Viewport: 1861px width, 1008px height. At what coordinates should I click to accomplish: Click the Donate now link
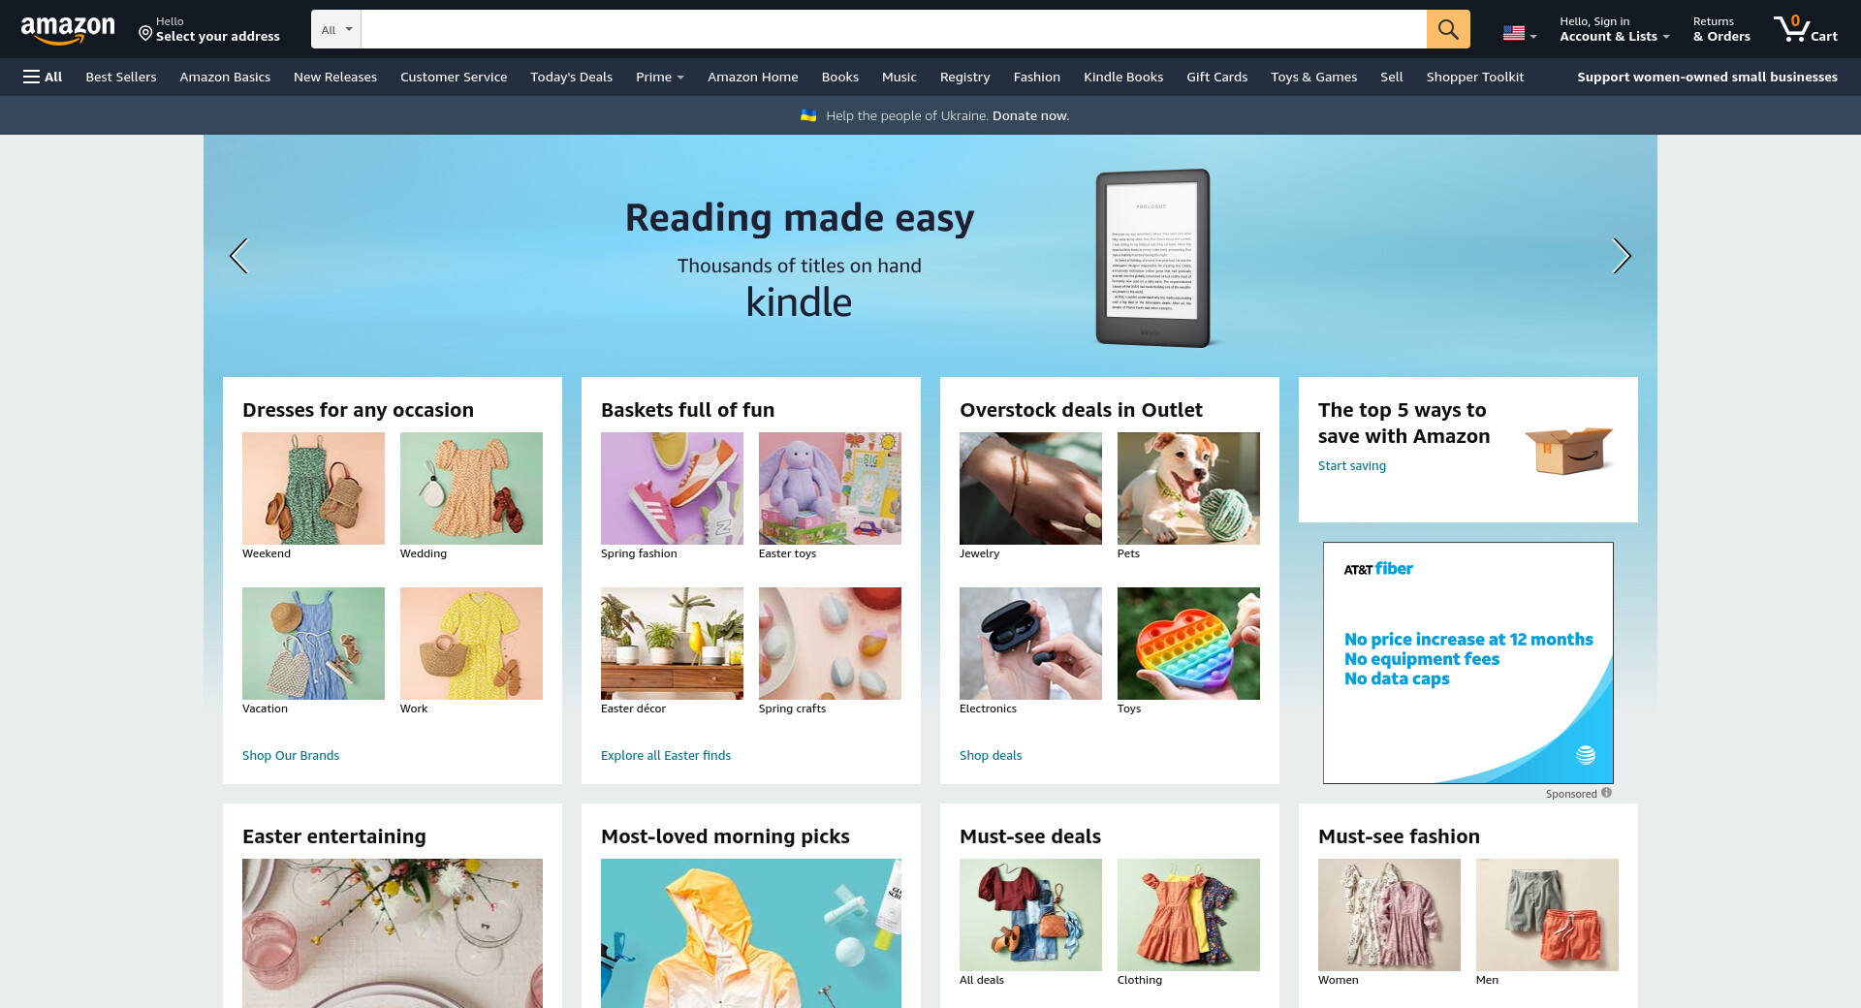[x=1030, y=115]
